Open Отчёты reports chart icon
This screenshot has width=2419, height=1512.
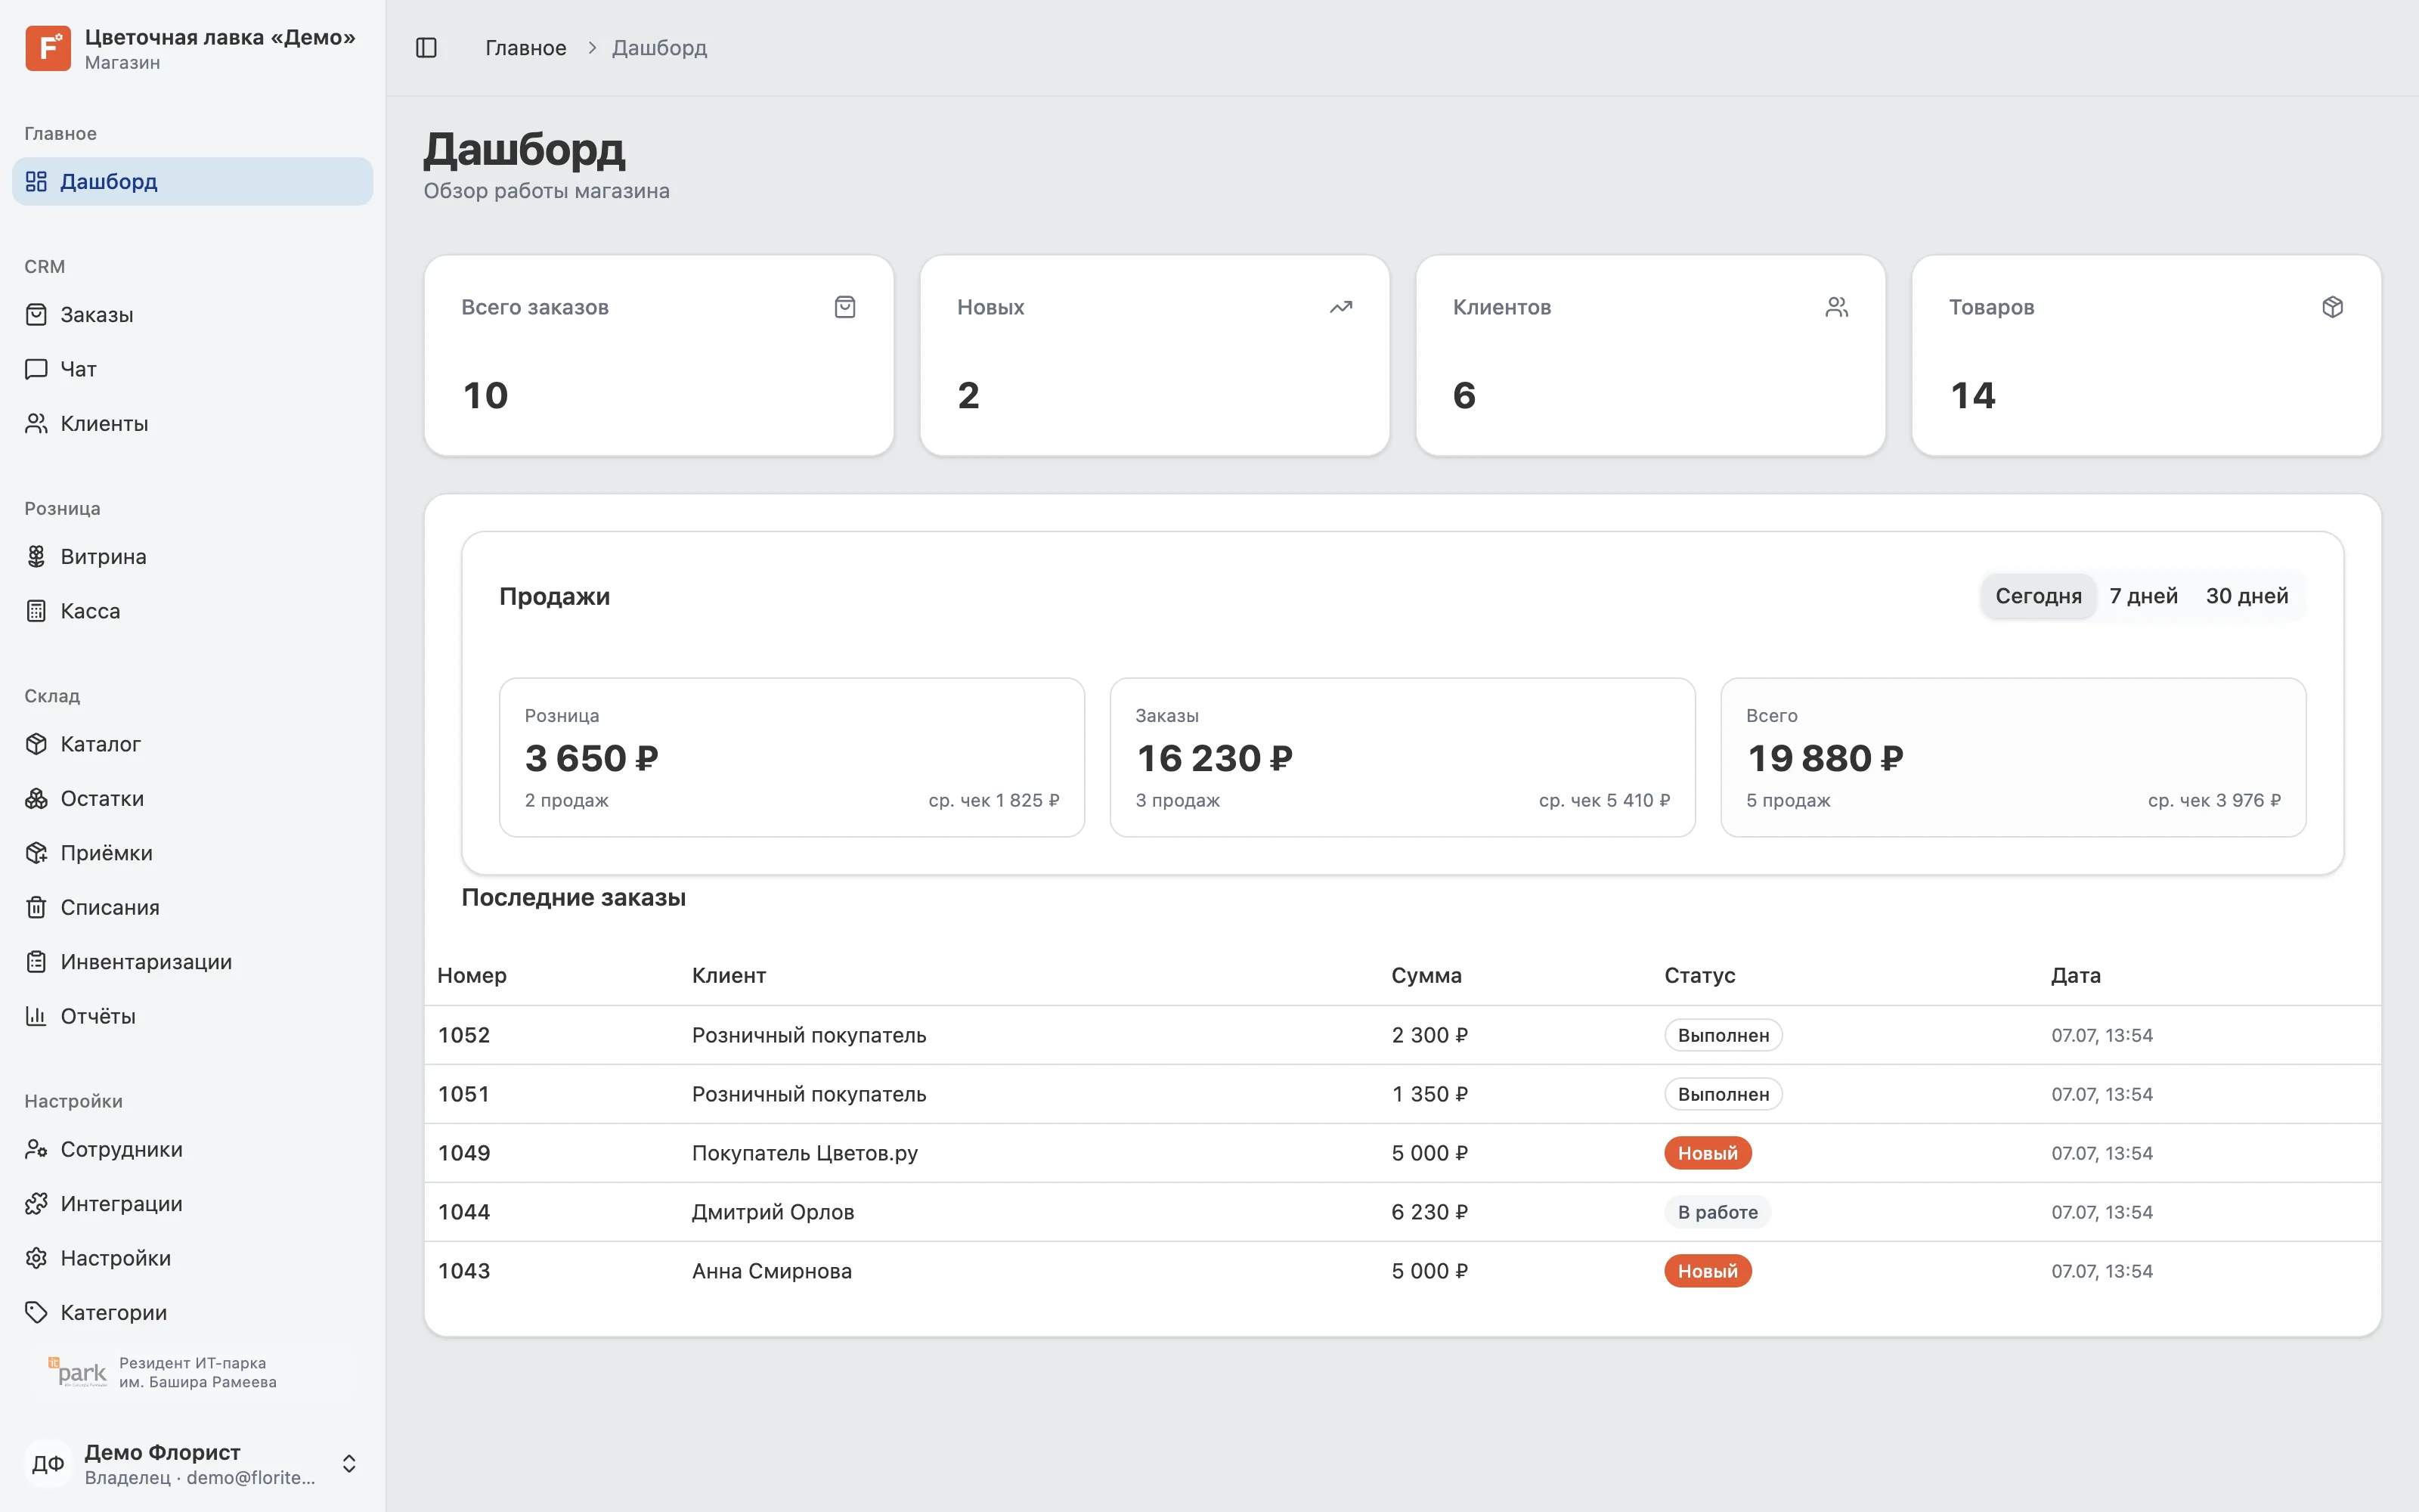[36, 1016]
